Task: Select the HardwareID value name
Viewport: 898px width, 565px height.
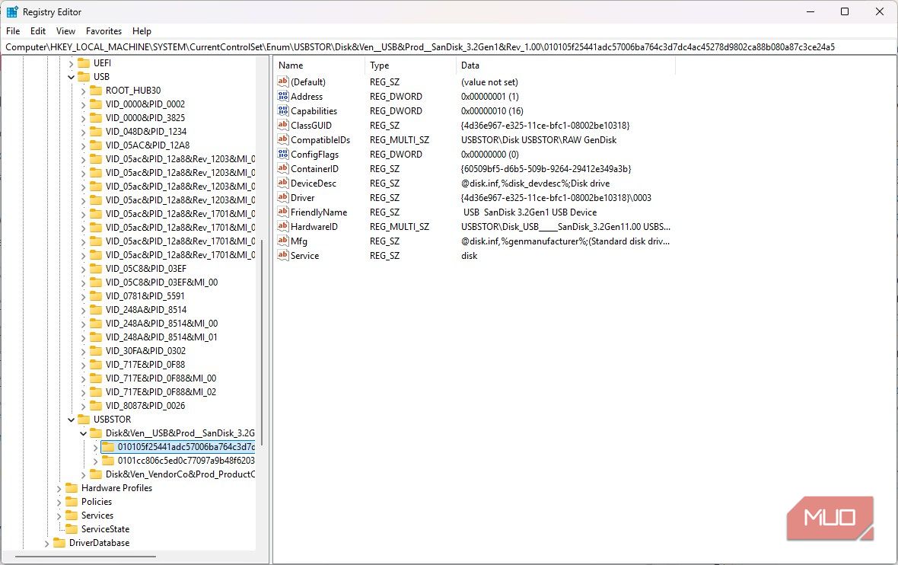Action: pyautogui.click(x=314, y=226)
